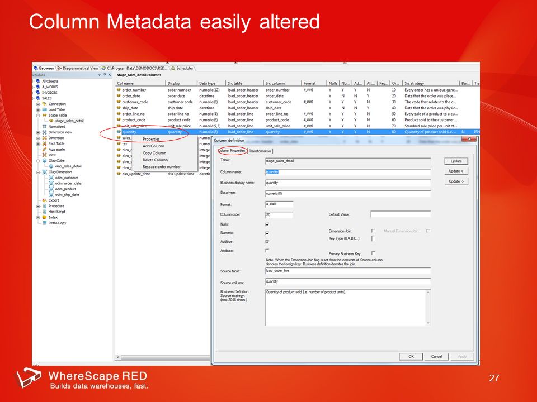Click the odm_customer dimension icon
Screen dimensions: 537x402
click(51, 178)
